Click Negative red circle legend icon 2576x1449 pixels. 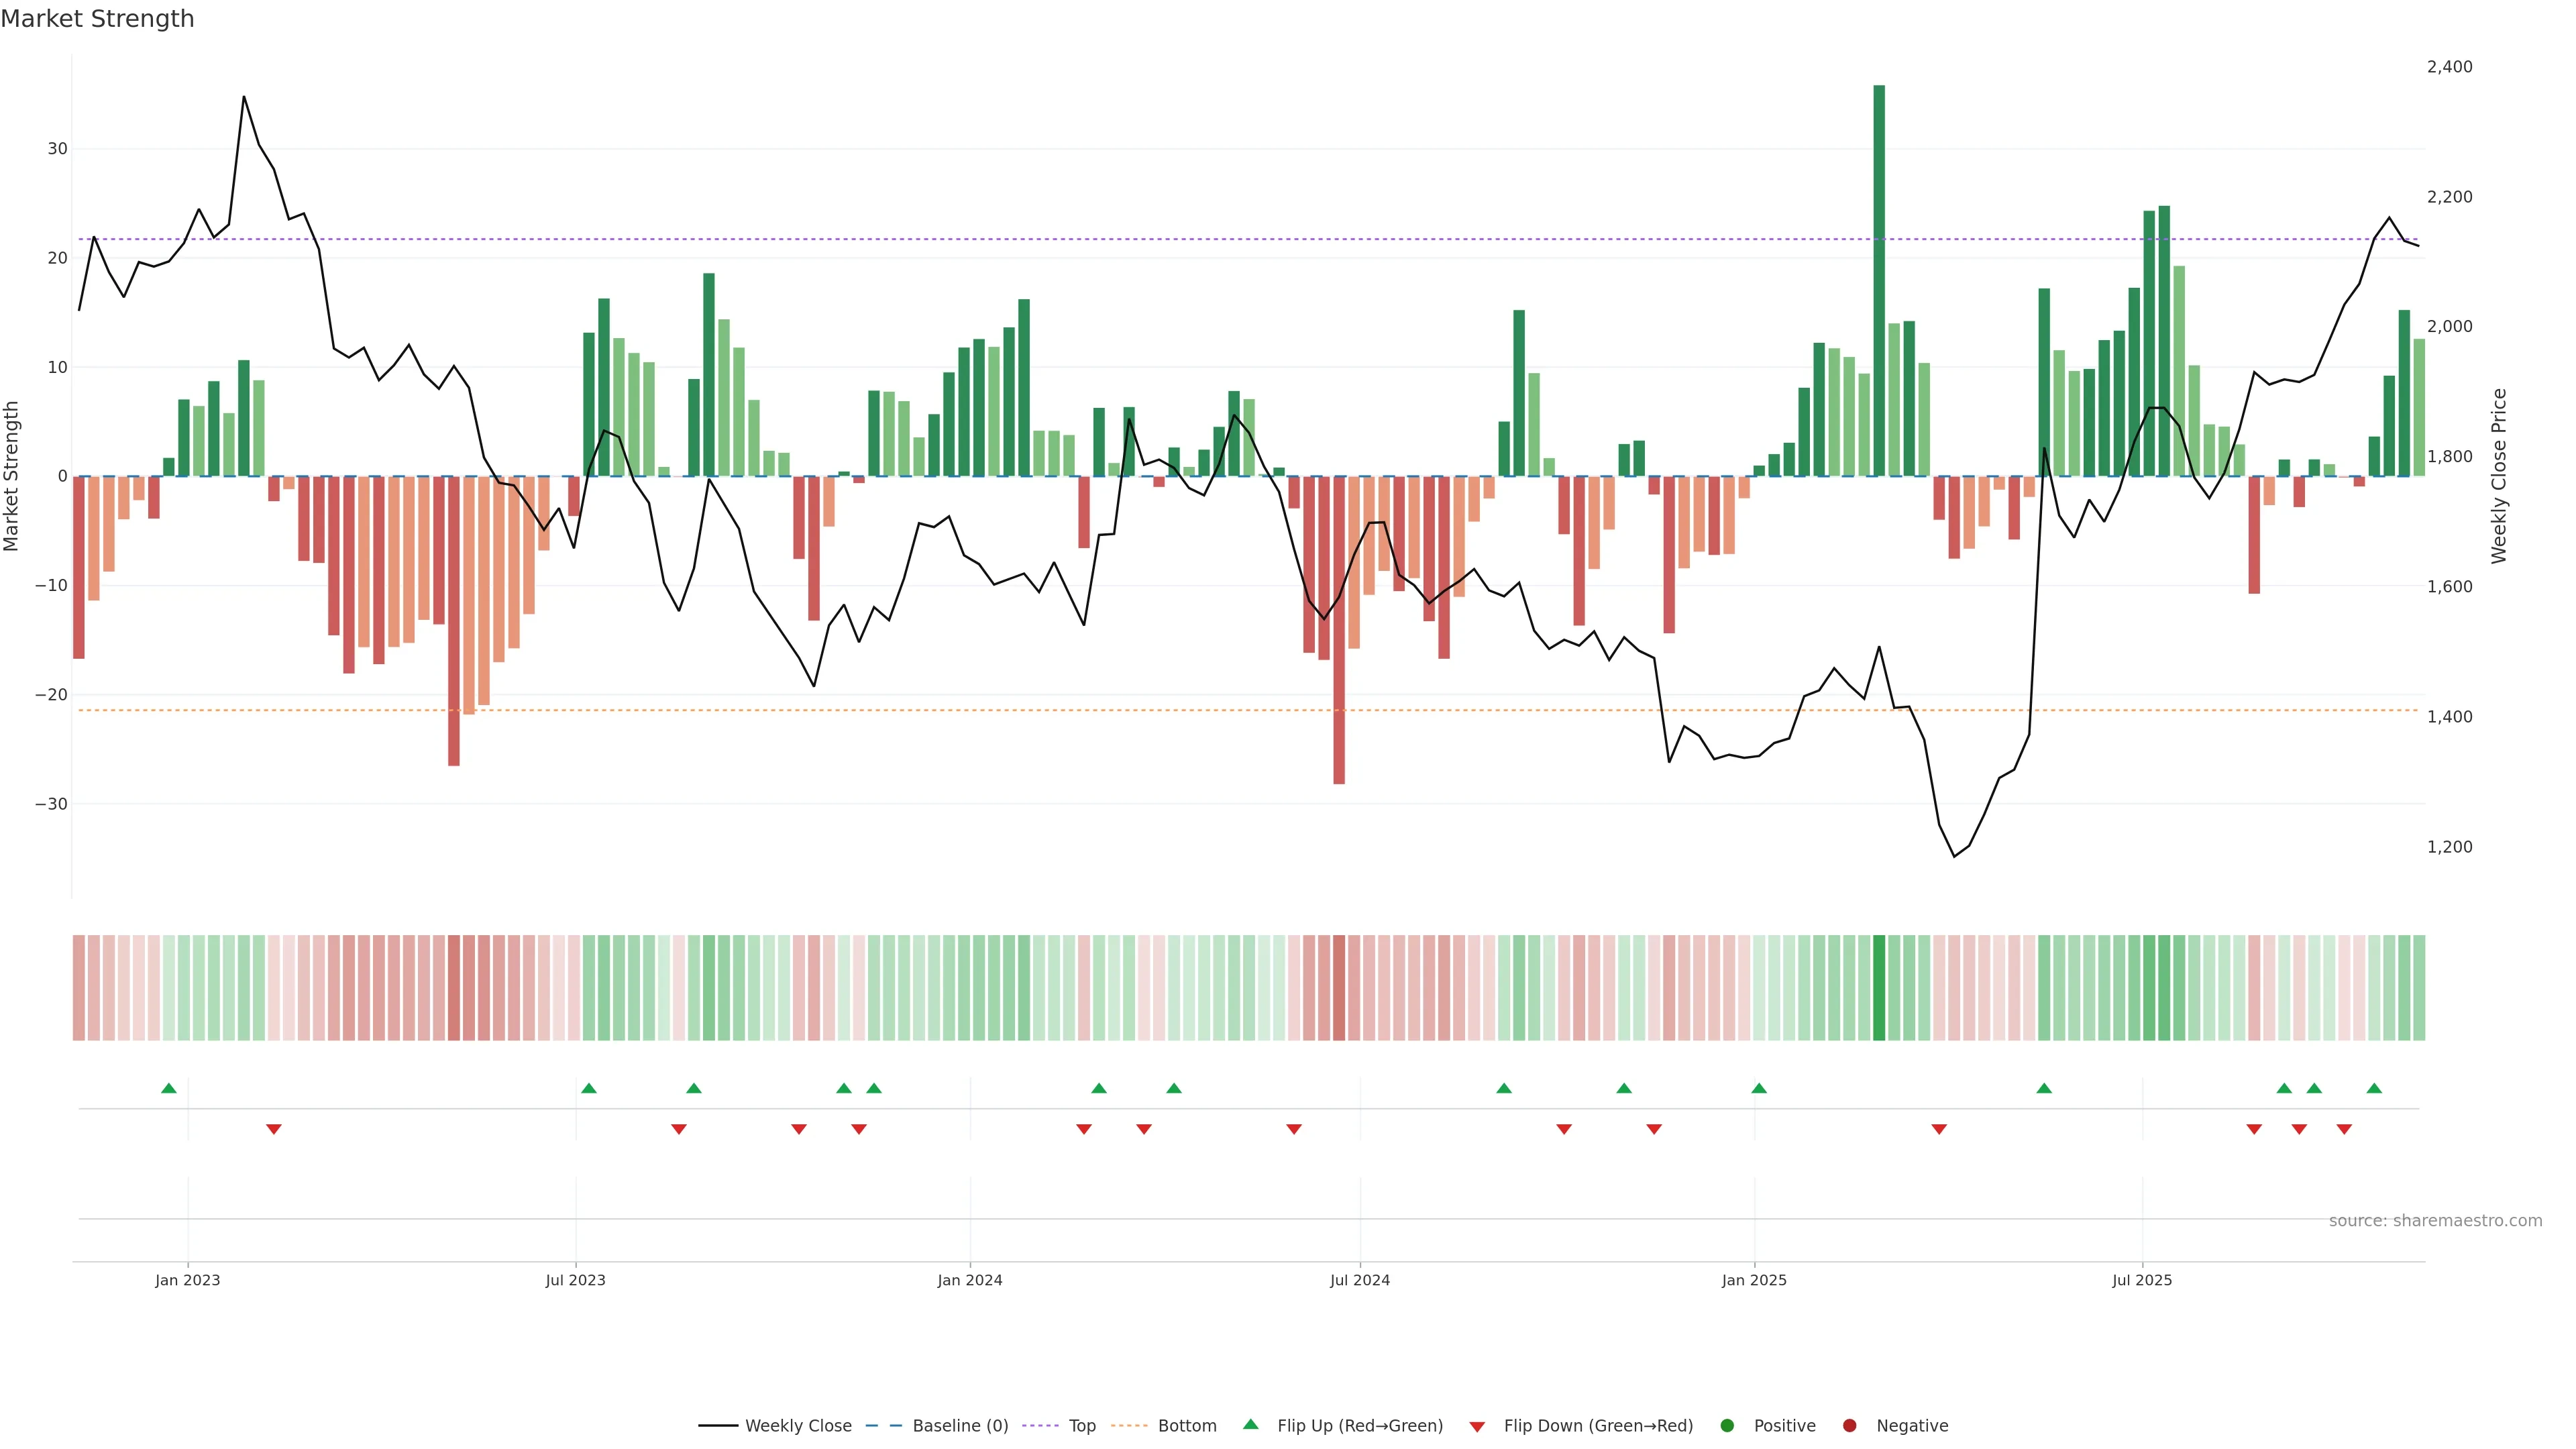(x=1849, y=1425)
